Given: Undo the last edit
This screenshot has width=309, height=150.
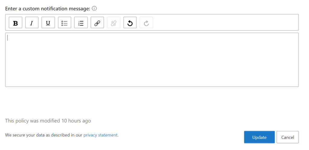Looking at the screenshot, I should pyautogui.click(x=130, y=23).
